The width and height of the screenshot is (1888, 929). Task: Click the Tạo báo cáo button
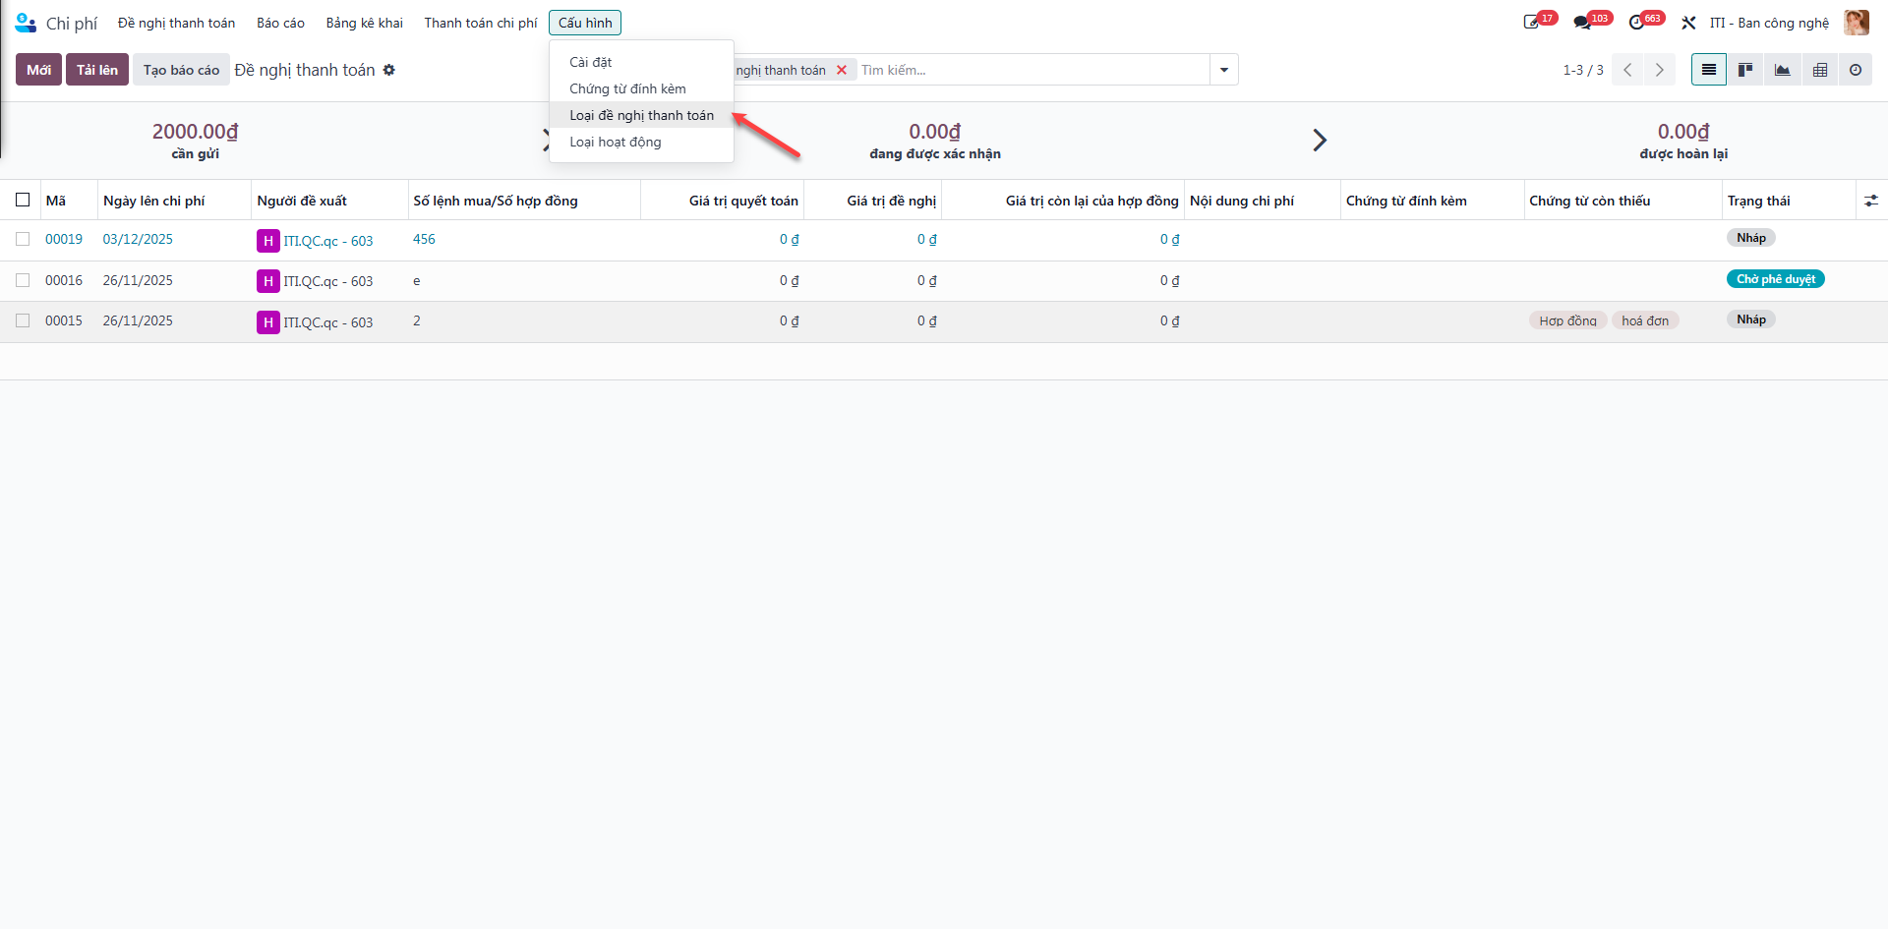181,70
